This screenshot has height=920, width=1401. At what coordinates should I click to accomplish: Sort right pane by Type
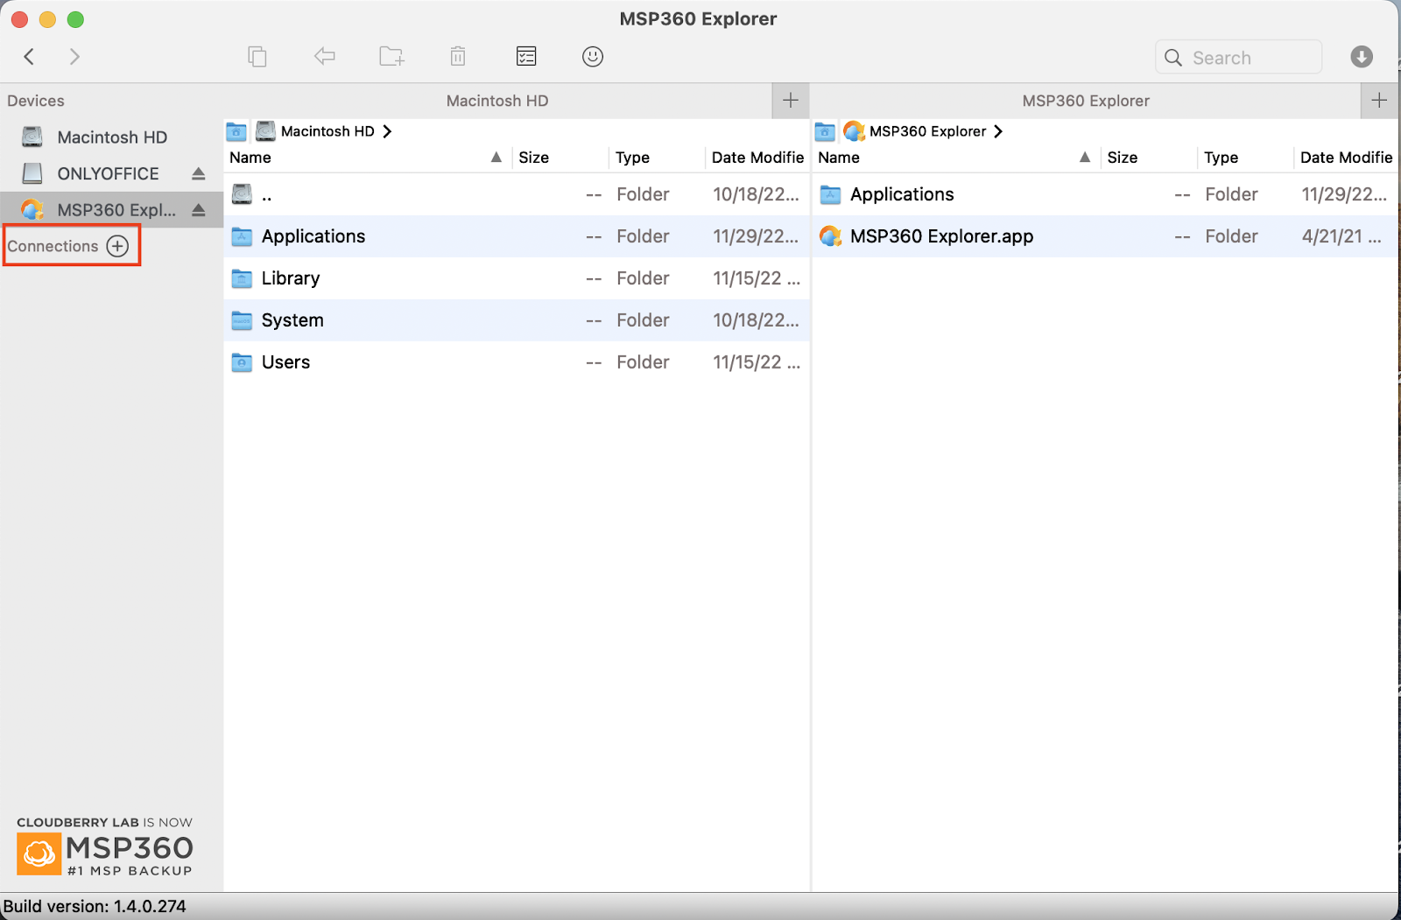(1245, 158)
